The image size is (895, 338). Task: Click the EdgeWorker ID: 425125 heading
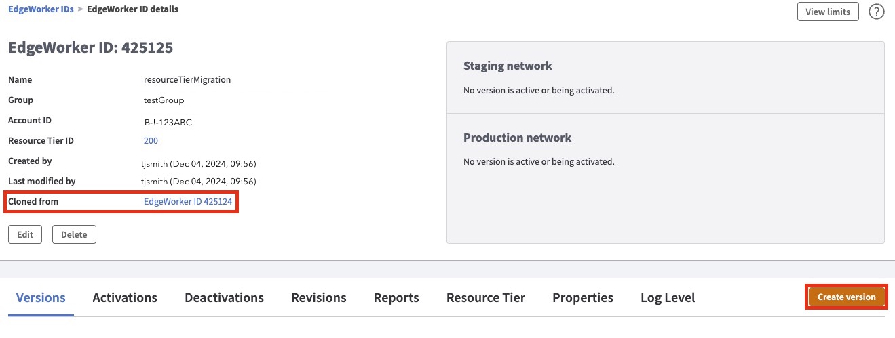coord(90,48)
